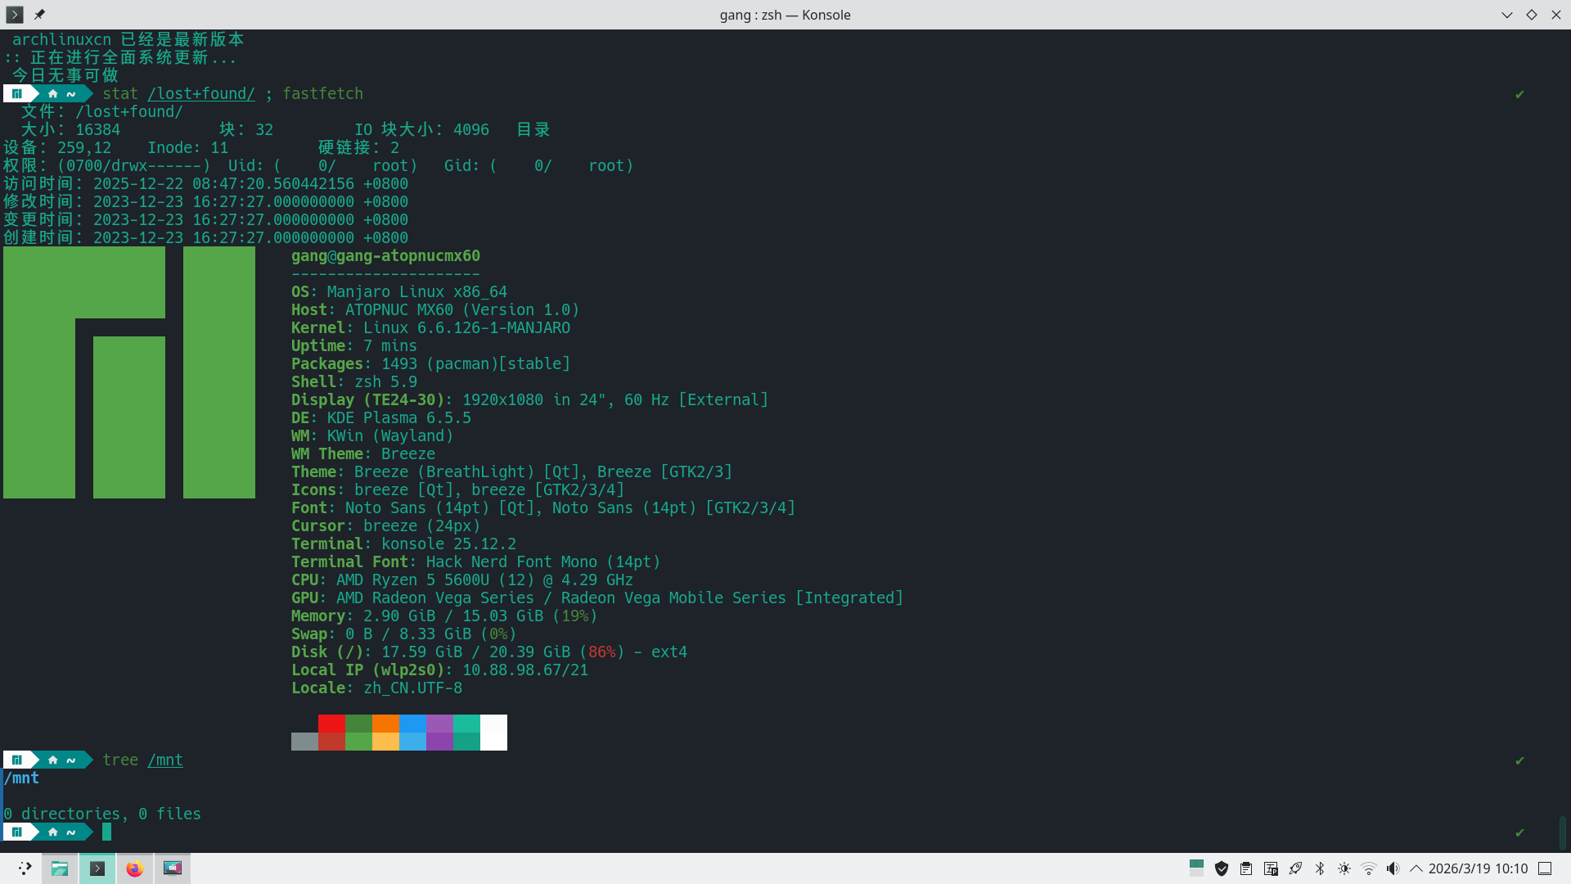The width and height of the screenshot is (1571, 884).
Task: Open Wi-Fi network tray applet
Action: pyautogui.click(x=1369, y=868)
